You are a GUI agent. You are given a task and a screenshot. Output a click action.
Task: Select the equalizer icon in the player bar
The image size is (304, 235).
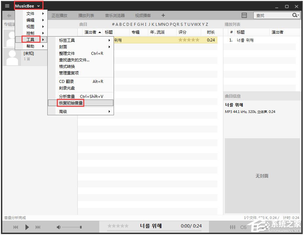pyautogui.click(x=232, y=227)
